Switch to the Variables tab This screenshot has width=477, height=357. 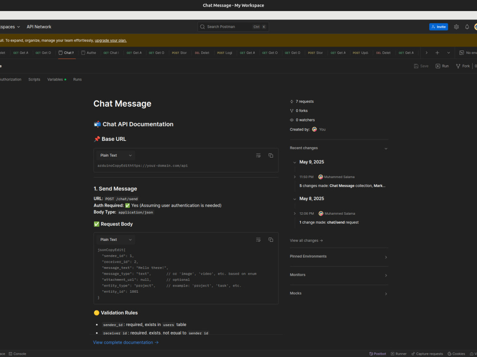coord(57,79)
